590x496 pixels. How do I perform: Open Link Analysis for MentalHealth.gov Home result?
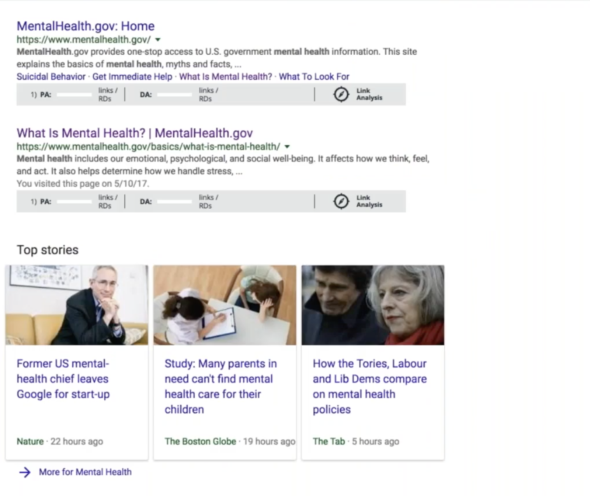[369, 94]
